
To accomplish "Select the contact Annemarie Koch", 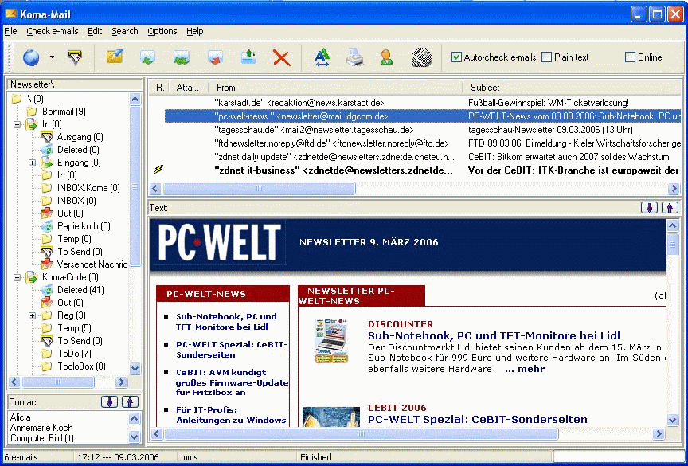I will pyautogui.click(x=41, y=428).
